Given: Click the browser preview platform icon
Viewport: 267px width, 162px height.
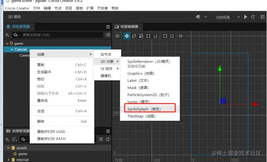Looking at the screenshot, I should point(198,17).
